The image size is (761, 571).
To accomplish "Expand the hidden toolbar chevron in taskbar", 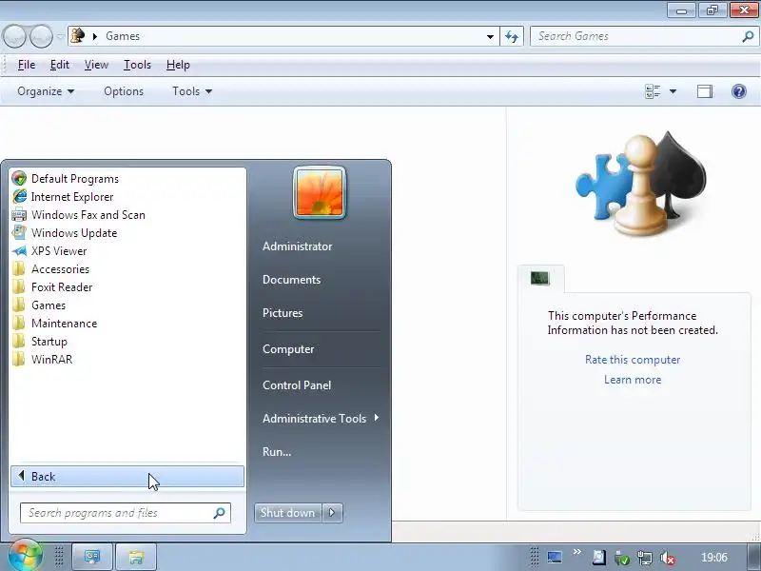I will [576, 552].
